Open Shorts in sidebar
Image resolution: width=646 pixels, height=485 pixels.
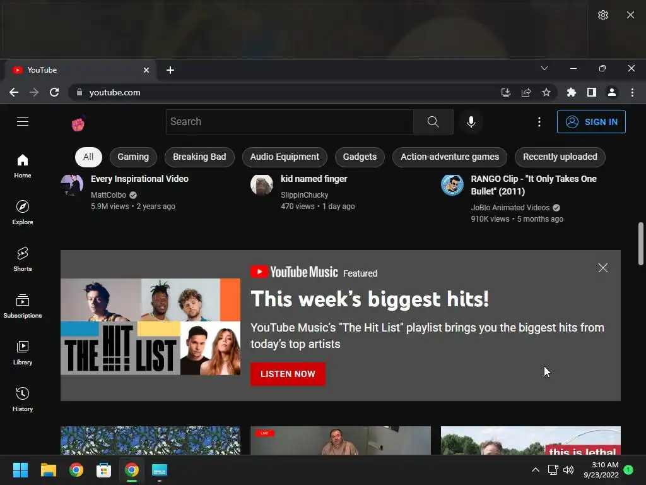23,259
